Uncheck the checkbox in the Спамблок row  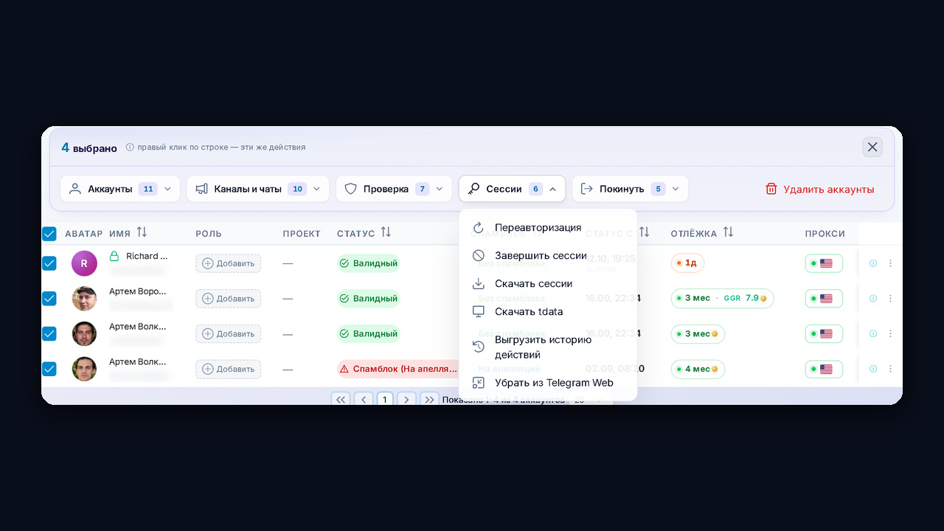pyautogui.click(x=49, y=369)
